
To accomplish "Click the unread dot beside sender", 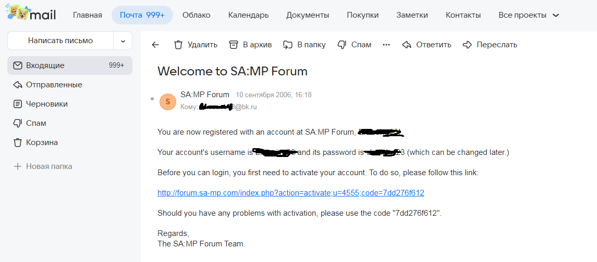I will pos(152,98).
